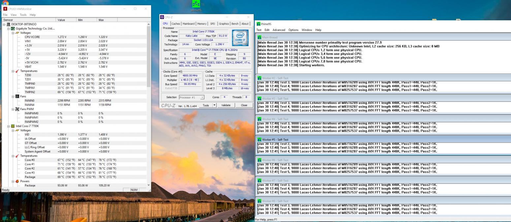Click the Powers flame icon in HWMonitor
This screenshot has width=511, height=222.
17,181
